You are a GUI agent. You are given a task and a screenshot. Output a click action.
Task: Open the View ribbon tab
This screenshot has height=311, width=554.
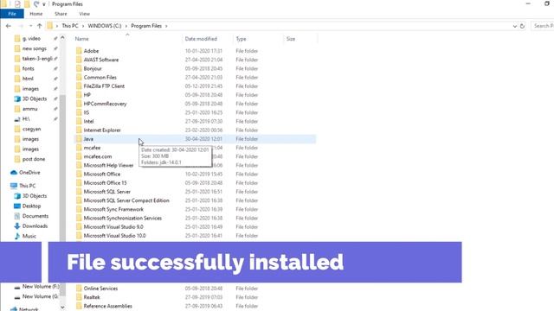85,14
